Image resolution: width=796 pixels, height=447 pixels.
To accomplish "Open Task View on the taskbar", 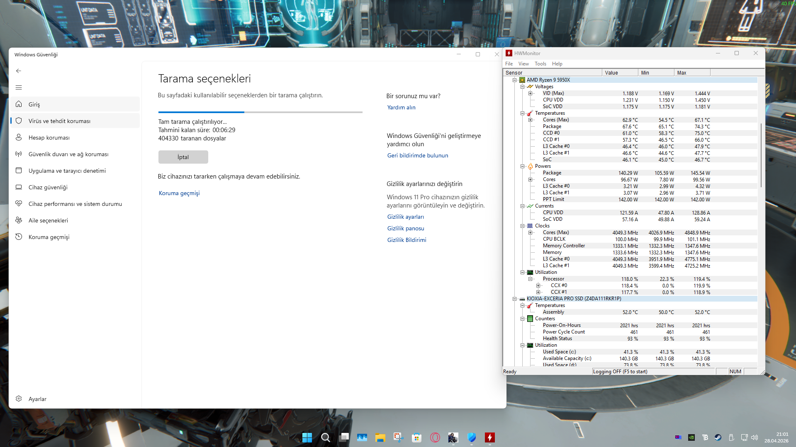I will (344, 437).
